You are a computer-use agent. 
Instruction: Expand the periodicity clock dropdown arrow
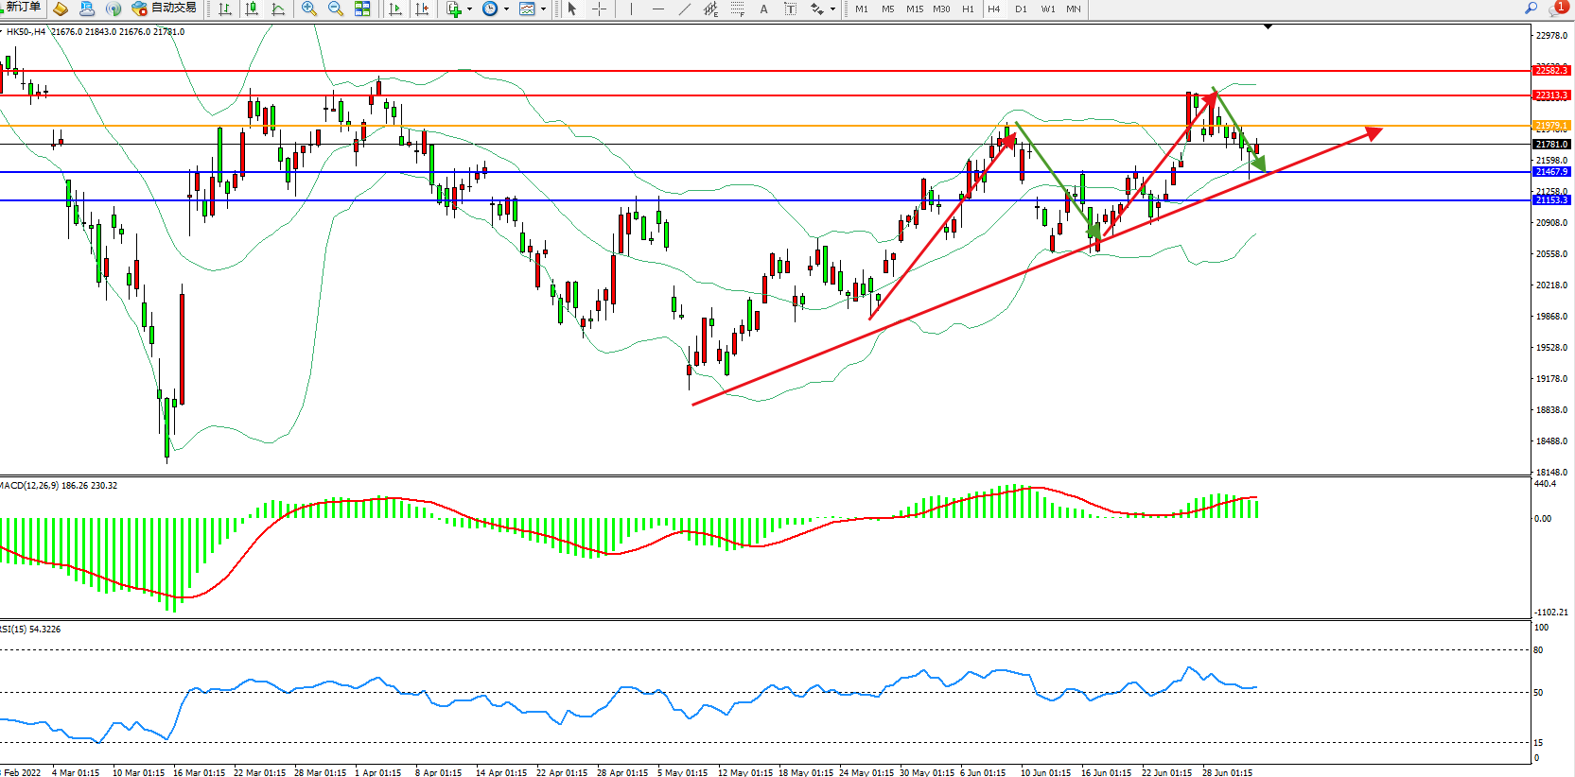506,9
